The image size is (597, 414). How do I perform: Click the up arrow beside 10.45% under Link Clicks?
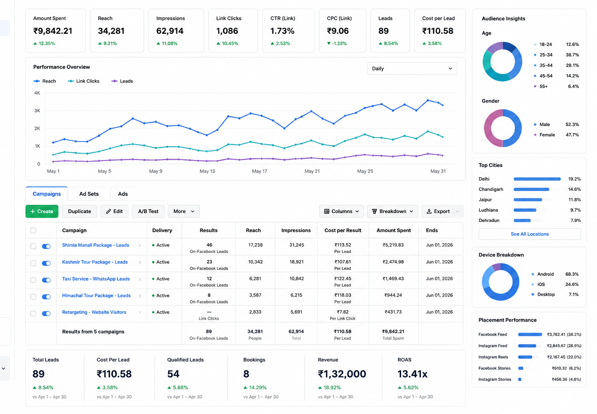click(x=218, y=43)
